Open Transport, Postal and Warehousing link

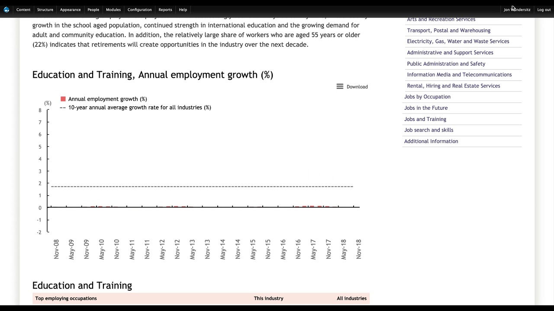448,30
